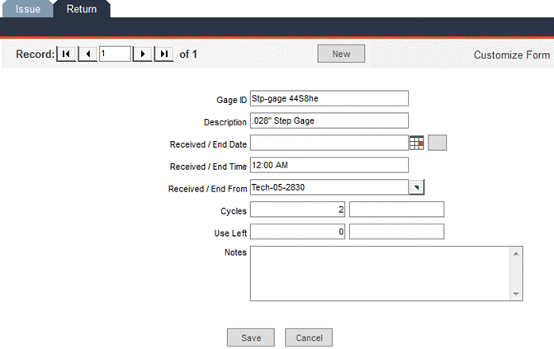The height and width of the screenshot is (349, 554).
Task: Advance to the next record
Action: [x=144, y=54]
